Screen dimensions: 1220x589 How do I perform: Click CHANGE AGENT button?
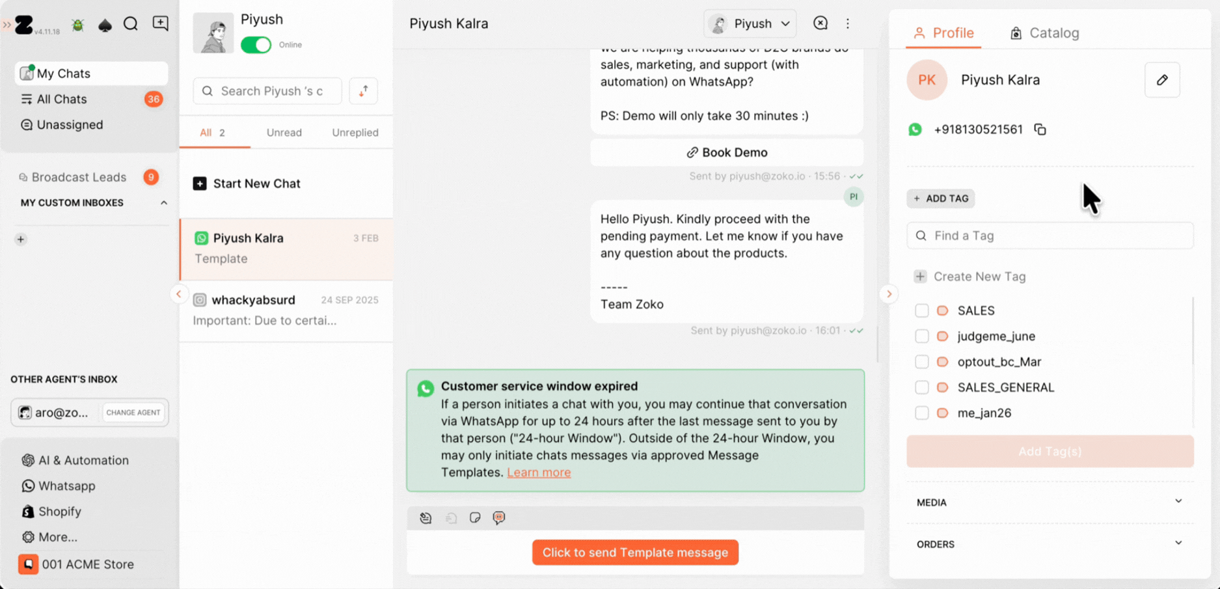click(133, 413)
